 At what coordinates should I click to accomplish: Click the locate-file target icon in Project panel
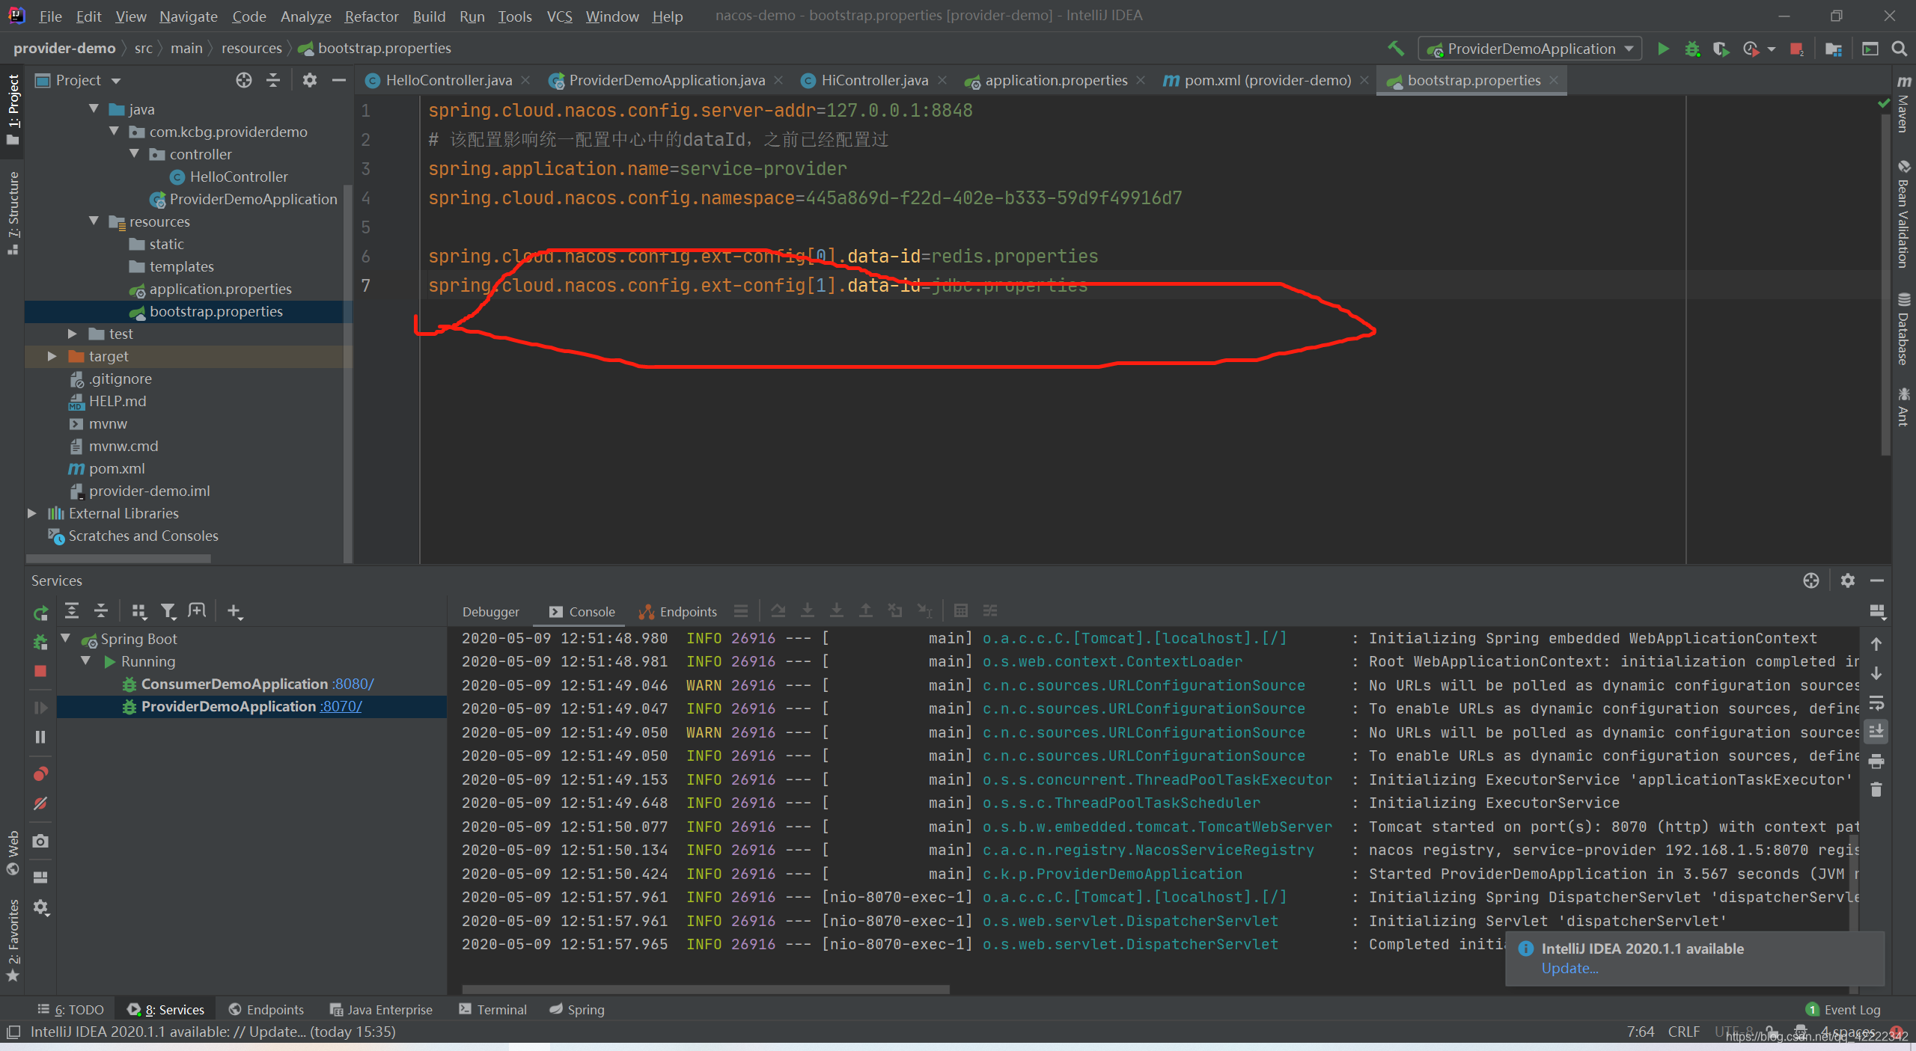point(244,80)
